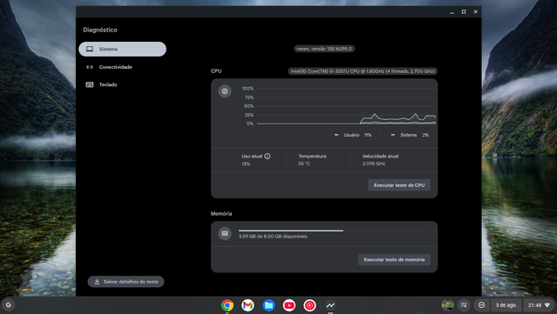Click the CPU usage graph

tap(346, 106)
